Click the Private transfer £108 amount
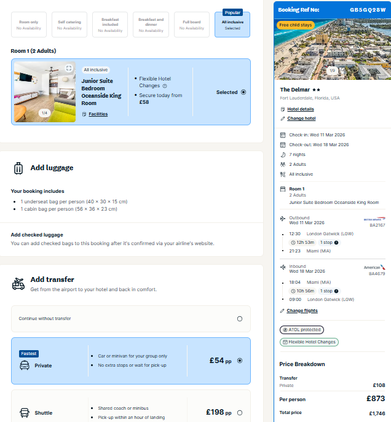Screen dimensions: 391x422 (379, 385)
